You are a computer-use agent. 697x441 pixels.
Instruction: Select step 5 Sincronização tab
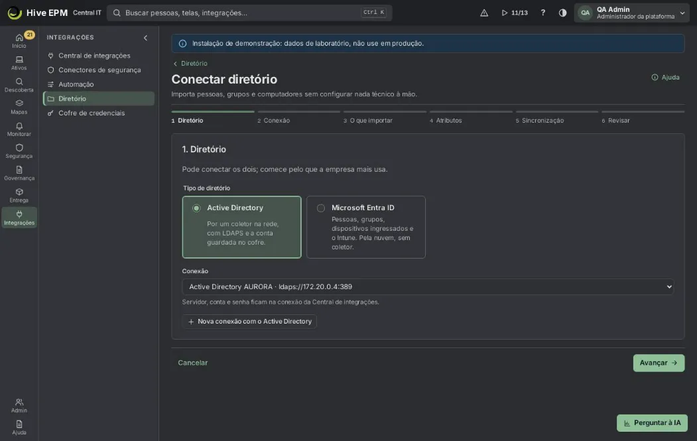point(557,118)
